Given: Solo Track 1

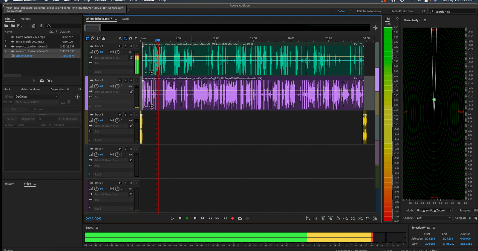Looking at the screenshot, I should (x=125, y=46).
